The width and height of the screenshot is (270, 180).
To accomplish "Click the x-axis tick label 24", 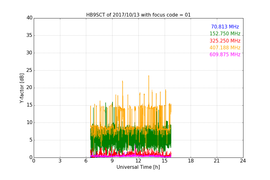I will click(x=243, y=161).
